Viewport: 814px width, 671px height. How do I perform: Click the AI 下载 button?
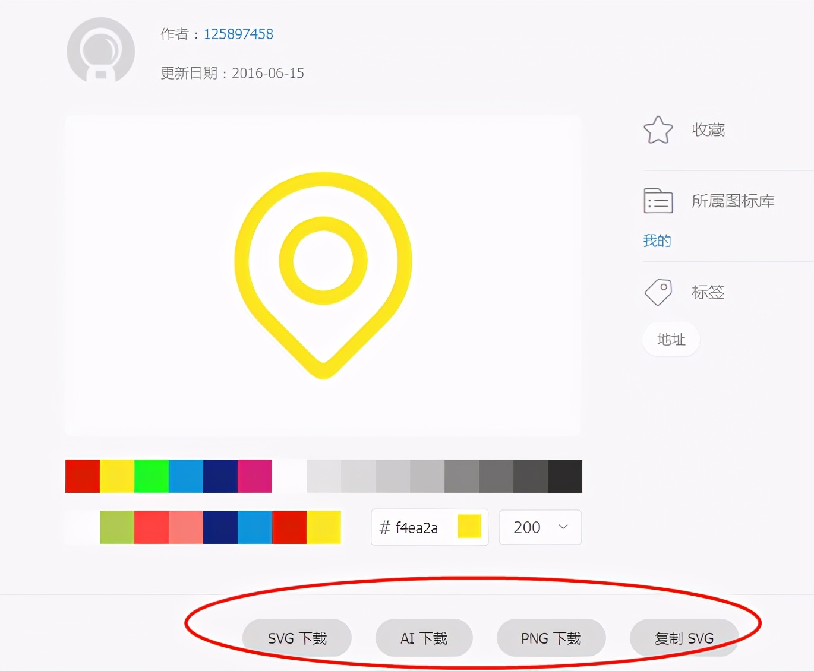[x=424, y=638]
